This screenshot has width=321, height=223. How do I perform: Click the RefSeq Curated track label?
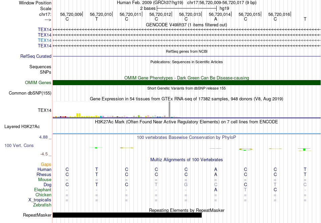[x=35, y=56]
